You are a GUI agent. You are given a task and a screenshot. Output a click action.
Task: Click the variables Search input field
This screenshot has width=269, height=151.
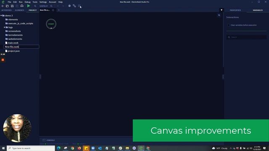click(247, 37)
